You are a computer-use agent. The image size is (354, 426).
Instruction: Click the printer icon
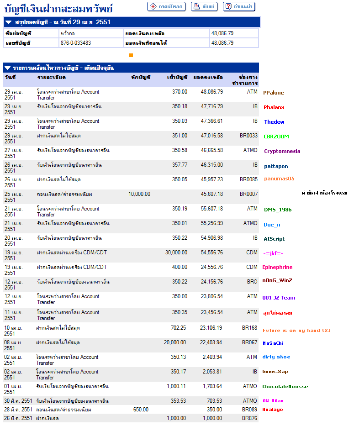196,6
